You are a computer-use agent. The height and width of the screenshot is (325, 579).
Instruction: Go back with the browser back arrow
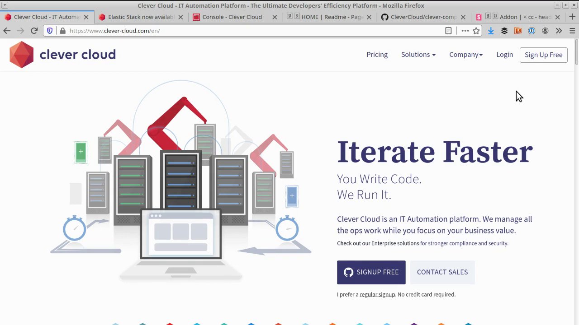pos(7,31)
